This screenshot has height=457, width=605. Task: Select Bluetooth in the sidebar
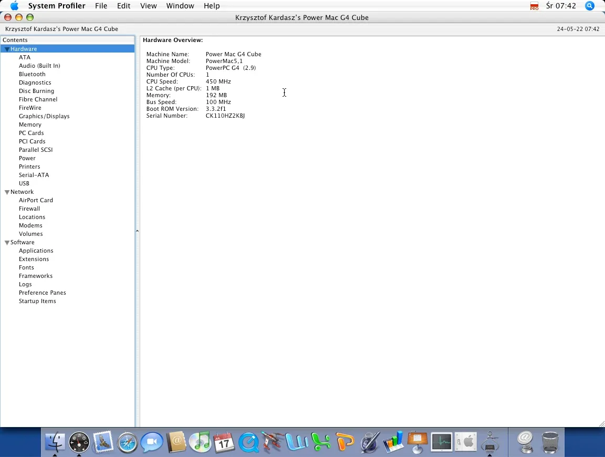[32, 74]
